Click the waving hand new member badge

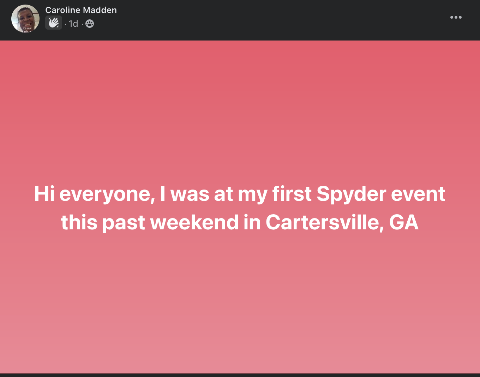tap(54, 23)
